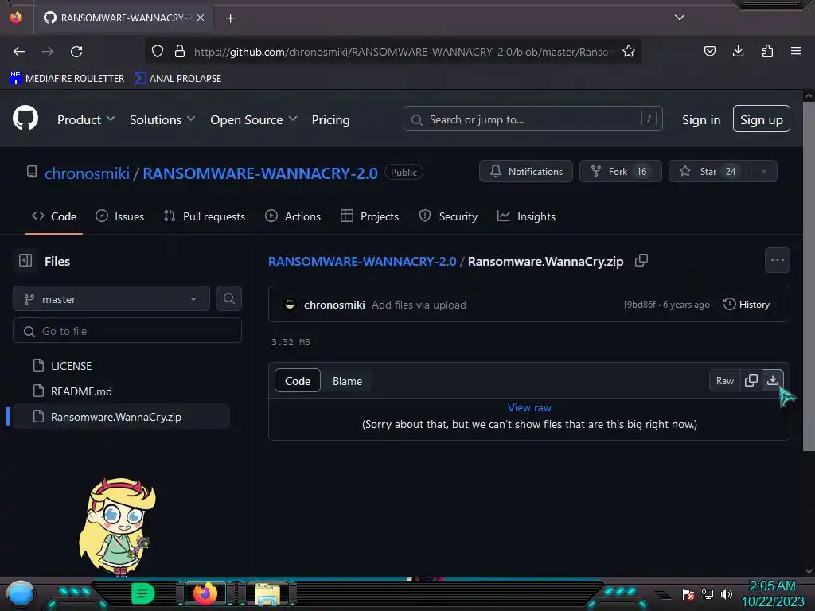This screenshot has width=815, height=611.
Task: Expand the Product menu
Action: (x=86, y=119)
